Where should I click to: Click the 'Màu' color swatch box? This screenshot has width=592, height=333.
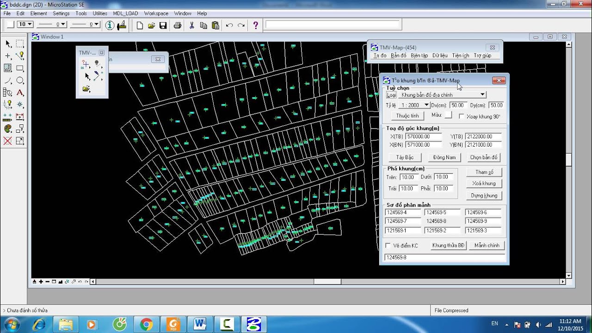pos(448,115)
